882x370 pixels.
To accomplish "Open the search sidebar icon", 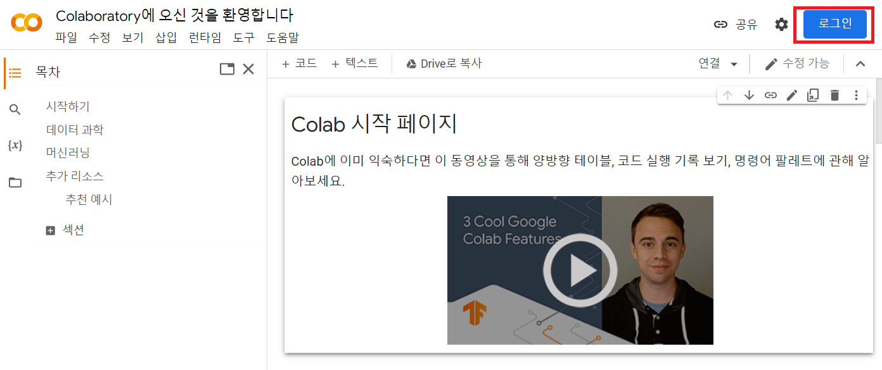I will tap(15, 109).
